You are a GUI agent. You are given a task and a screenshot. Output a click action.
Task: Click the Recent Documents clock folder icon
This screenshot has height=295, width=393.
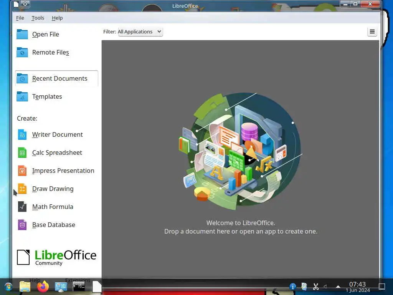tap(22, 78)
